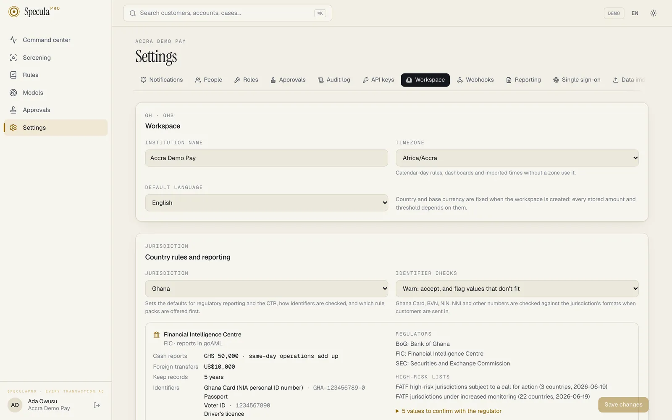Click the Settings gear icon in sidebar
The image size is (672, 420).
point(13,128)
